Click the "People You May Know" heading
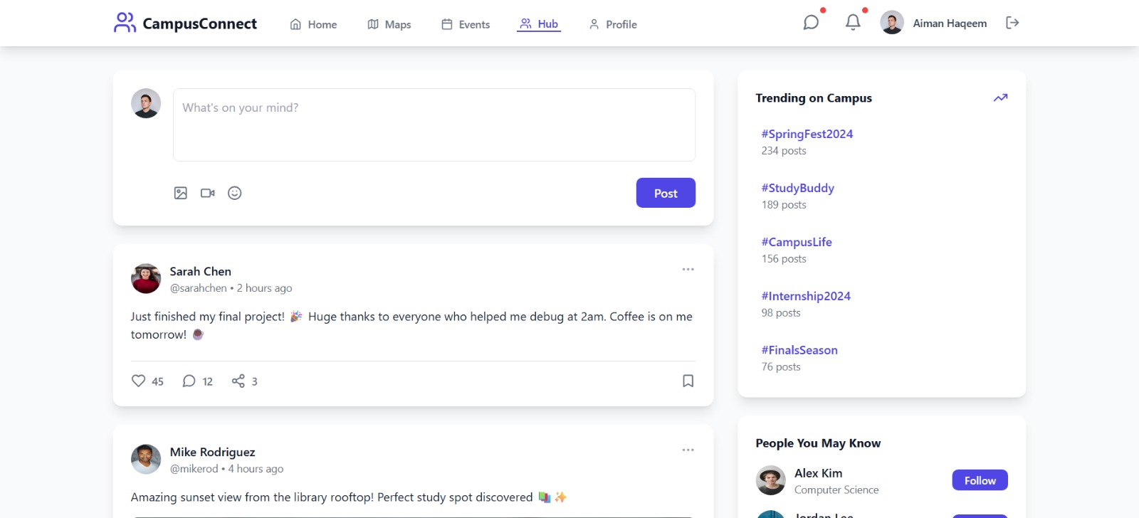This screenshot has height=518, width=1139. point(818,443)
